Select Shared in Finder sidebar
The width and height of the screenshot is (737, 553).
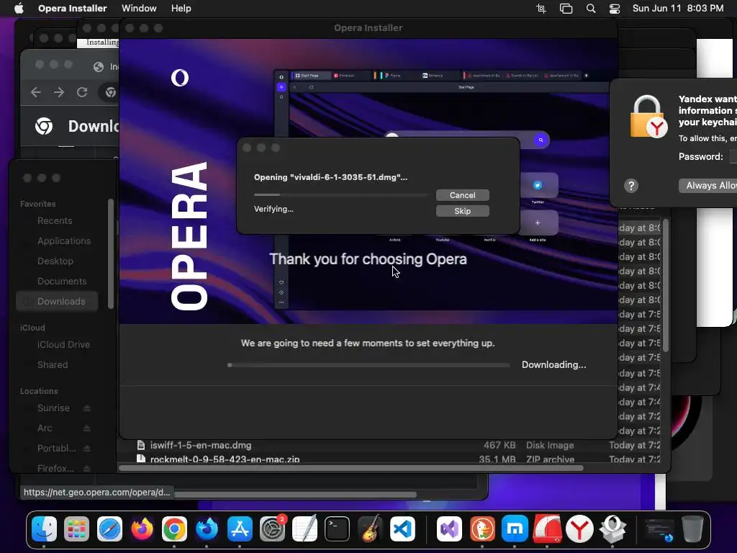53,365
